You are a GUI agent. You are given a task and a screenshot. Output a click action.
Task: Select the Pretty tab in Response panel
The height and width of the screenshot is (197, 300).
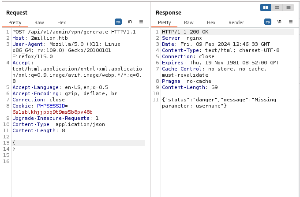tap(165, 22)
